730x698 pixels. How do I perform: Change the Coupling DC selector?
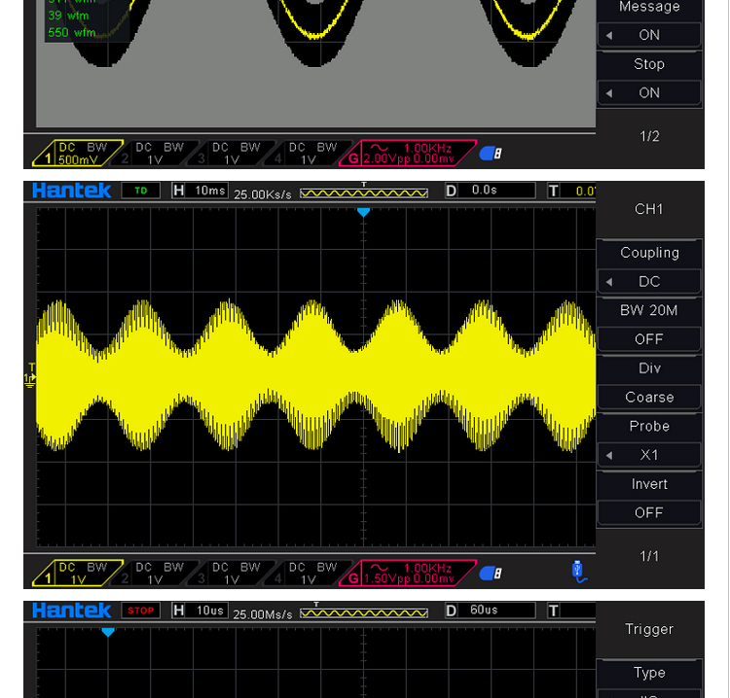point(649,281)
